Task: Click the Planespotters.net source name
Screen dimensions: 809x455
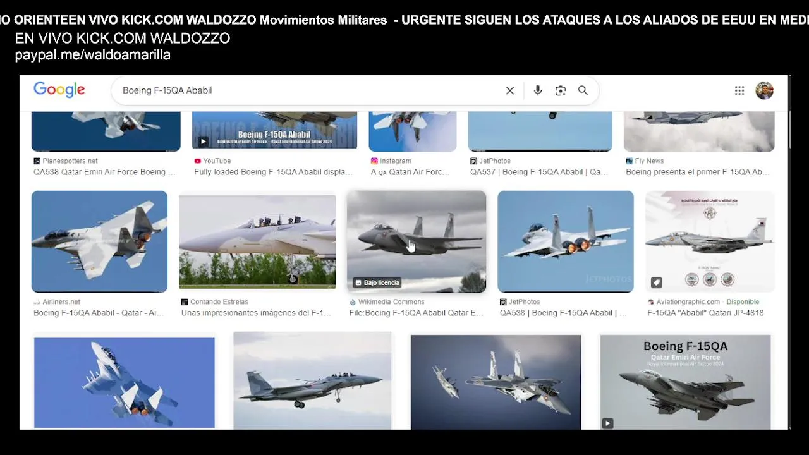Action: point(70,161)
